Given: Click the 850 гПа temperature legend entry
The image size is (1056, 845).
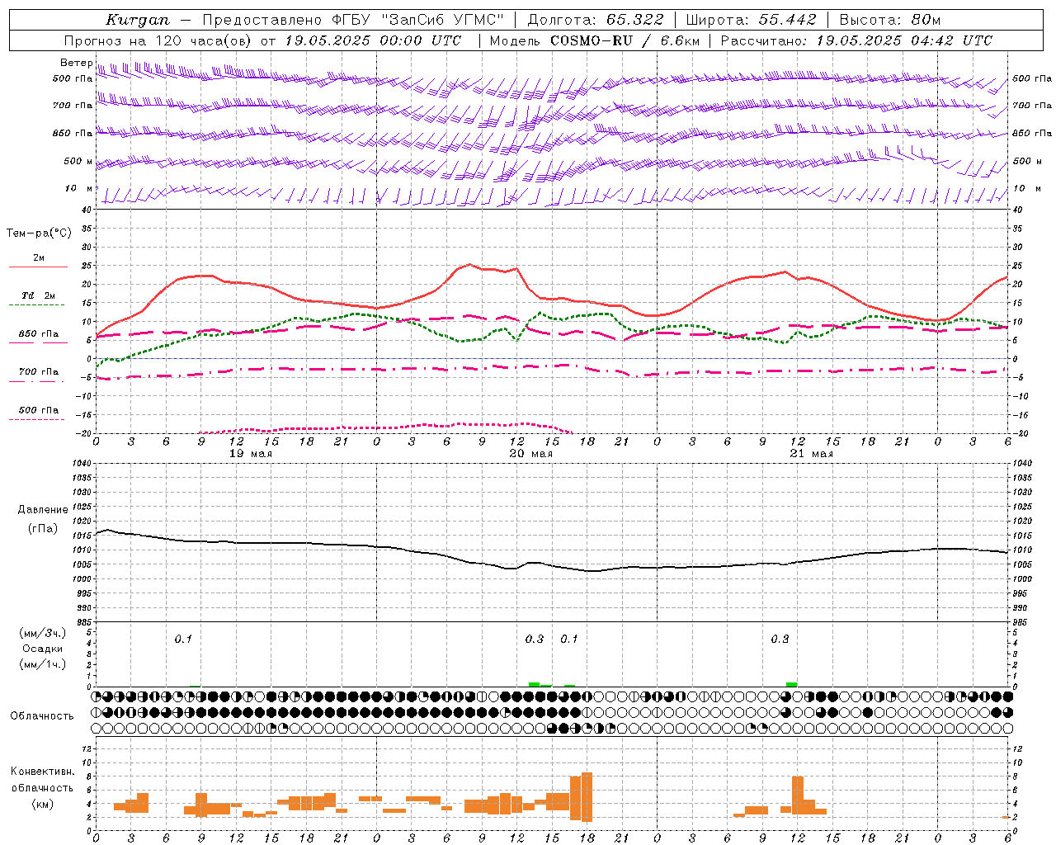Looking at the screenshot, I should pyautogui.click(x=38, y=334).
